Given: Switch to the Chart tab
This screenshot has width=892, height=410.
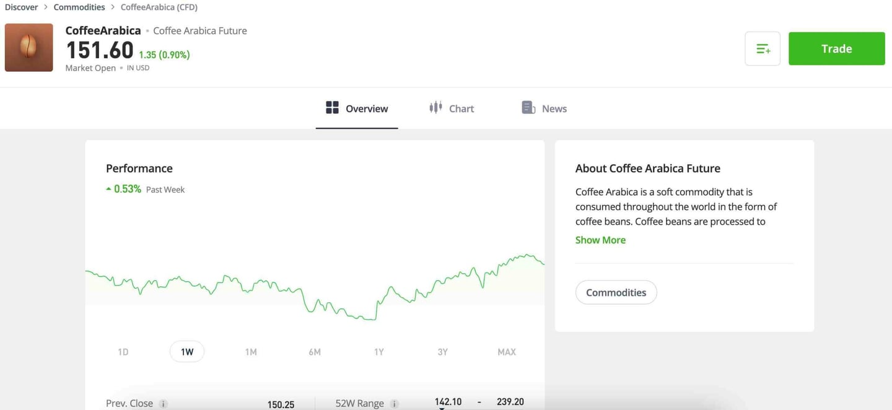Looking at the screenshot, I should 452,108.
